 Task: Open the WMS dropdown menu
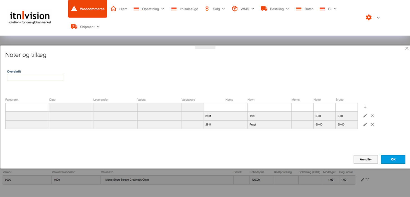point(243,9)
